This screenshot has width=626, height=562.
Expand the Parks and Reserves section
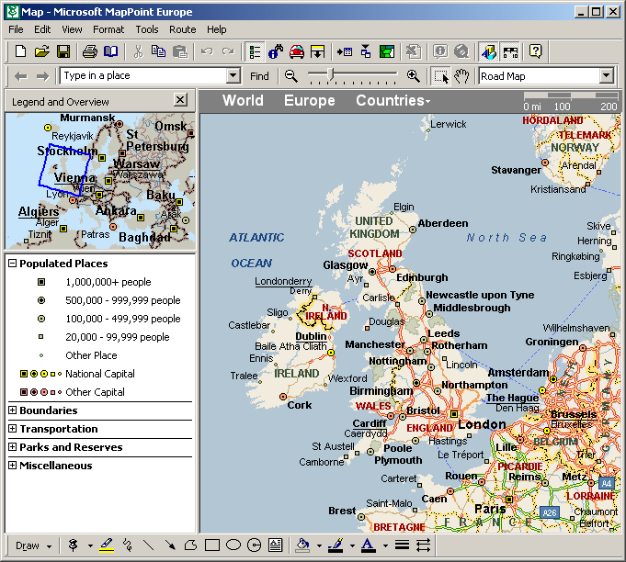(x=12, y=446)
